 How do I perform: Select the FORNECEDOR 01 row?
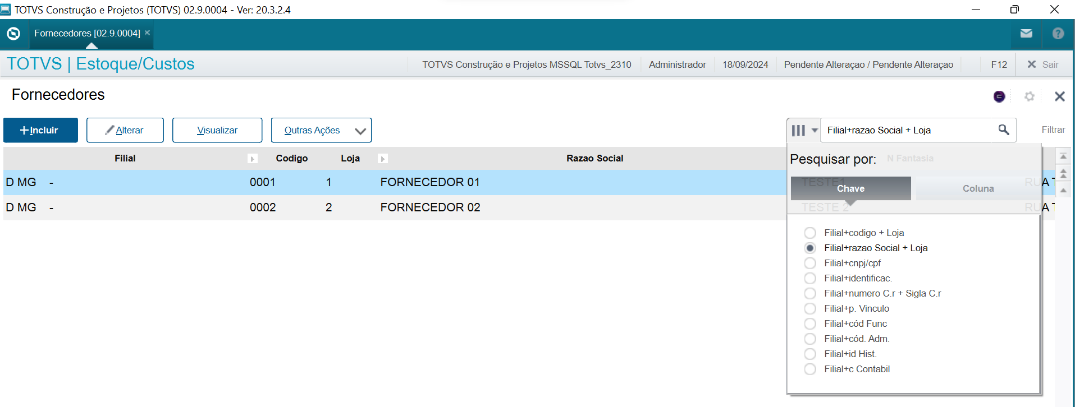pos(395,182)
